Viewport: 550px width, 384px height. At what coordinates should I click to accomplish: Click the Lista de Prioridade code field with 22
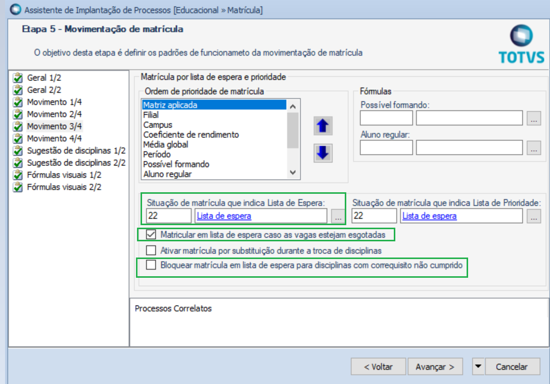coord(374,216)
